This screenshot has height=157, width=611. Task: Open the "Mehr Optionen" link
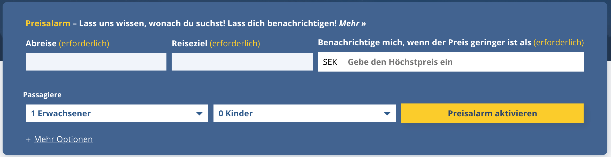(63, 139)
